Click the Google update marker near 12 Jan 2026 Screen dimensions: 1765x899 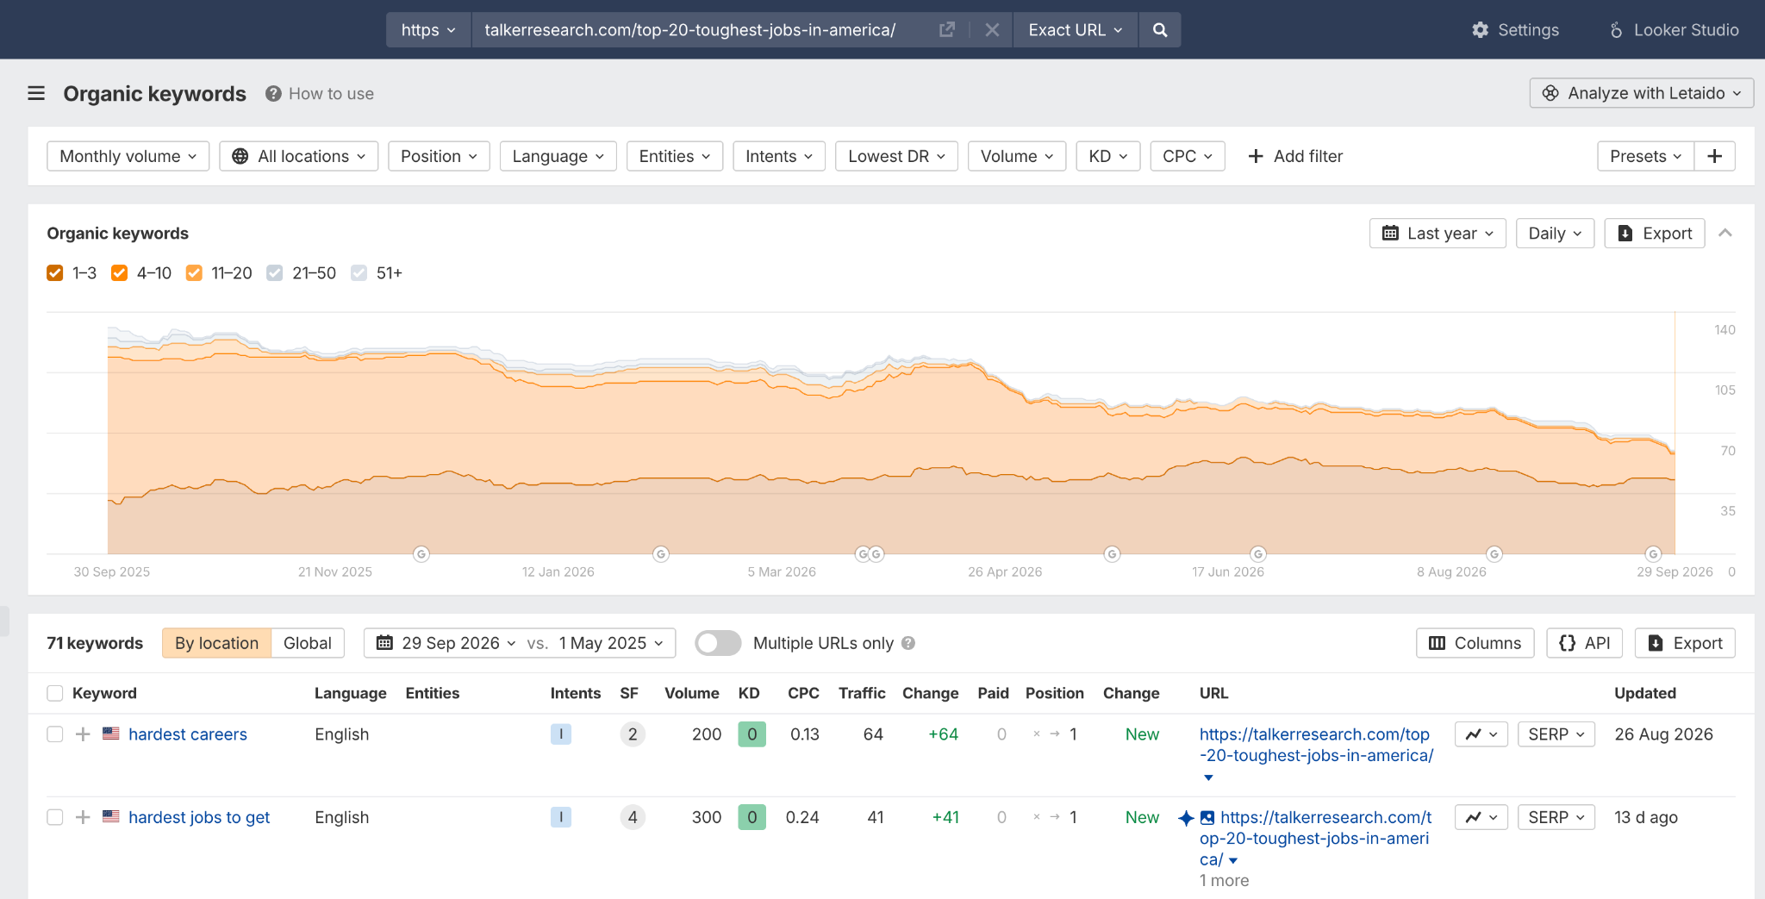(x=661, y=554)
